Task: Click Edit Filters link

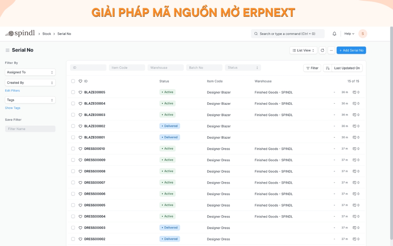Action: [x=12, y=90]
